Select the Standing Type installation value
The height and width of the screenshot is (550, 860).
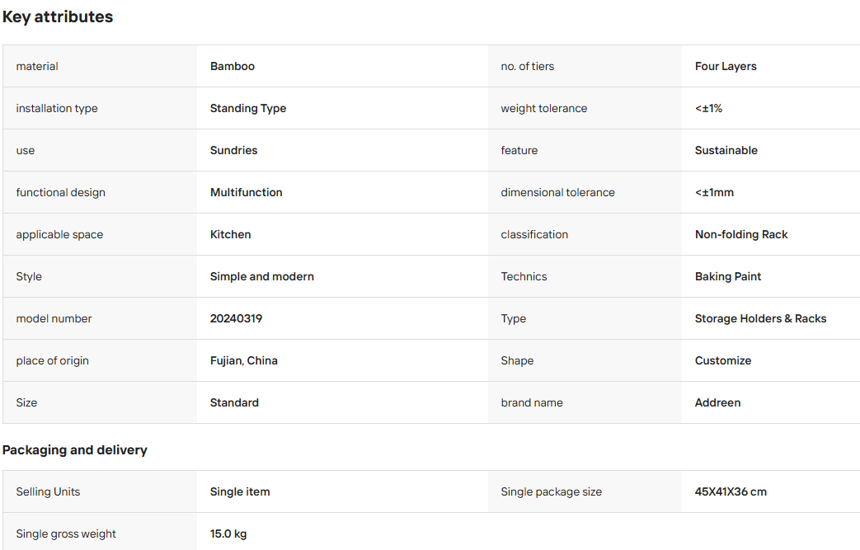click(x=248, y=109)
